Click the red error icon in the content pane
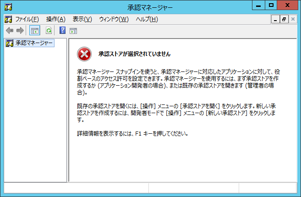This screenshot has height=197, width=301. (84, 54)
